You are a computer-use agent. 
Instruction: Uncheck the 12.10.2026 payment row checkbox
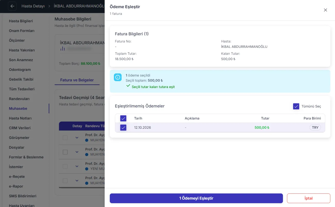[123, 127]
